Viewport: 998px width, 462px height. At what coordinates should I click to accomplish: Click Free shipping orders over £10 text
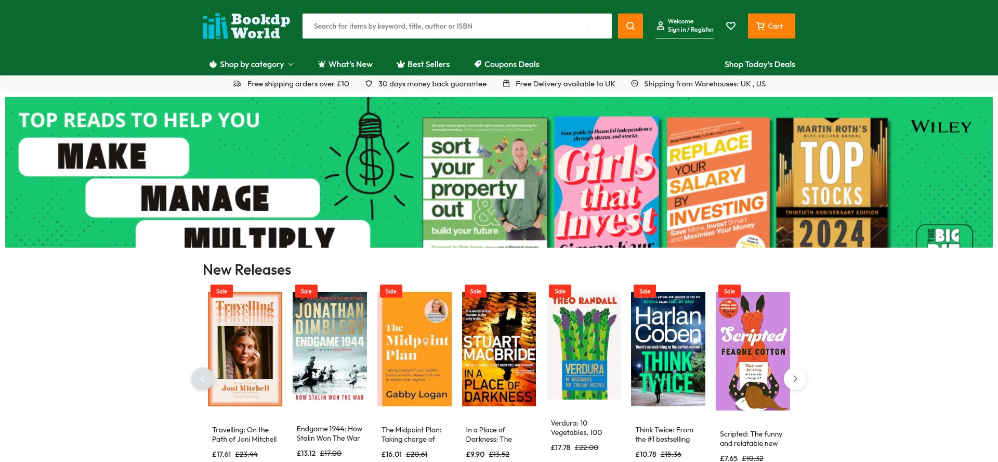298,84
